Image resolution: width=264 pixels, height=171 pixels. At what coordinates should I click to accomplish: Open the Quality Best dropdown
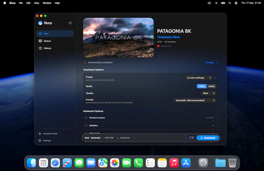(209, 93)
